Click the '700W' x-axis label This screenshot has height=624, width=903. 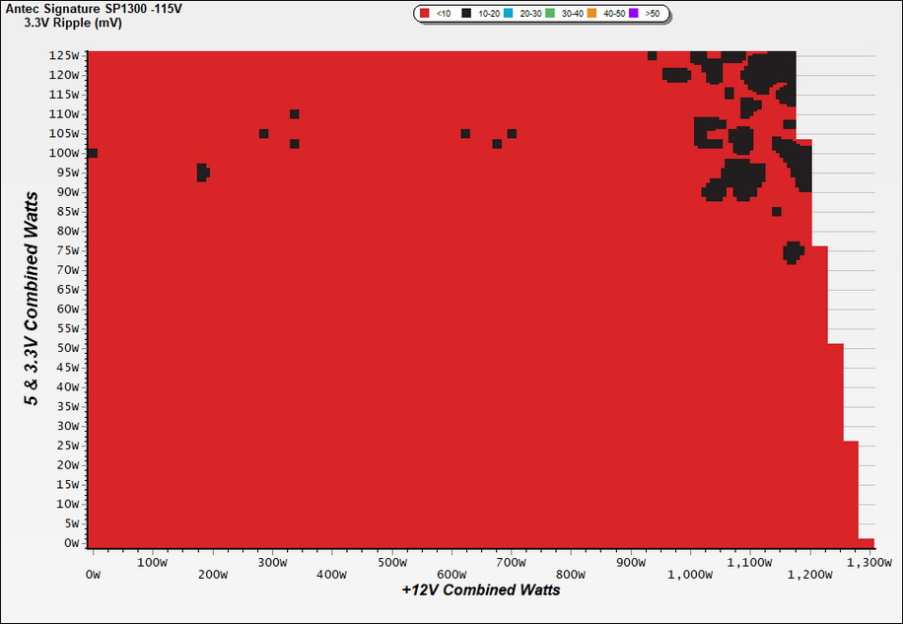tap(512, 563)
